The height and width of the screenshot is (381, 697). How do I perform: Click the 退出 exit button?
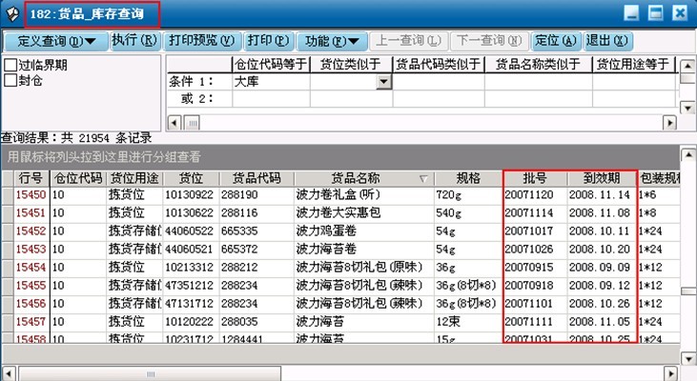pos(606,41)
